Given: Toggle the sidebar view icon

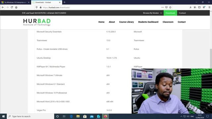Looking at the screenshot, I should pos(199,7).
